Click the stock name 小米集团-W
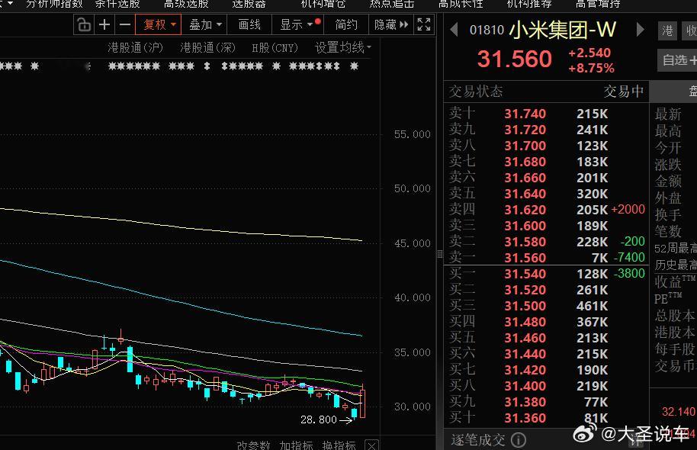697x450 pixels. pyautogui.click(x=562, y=30)
